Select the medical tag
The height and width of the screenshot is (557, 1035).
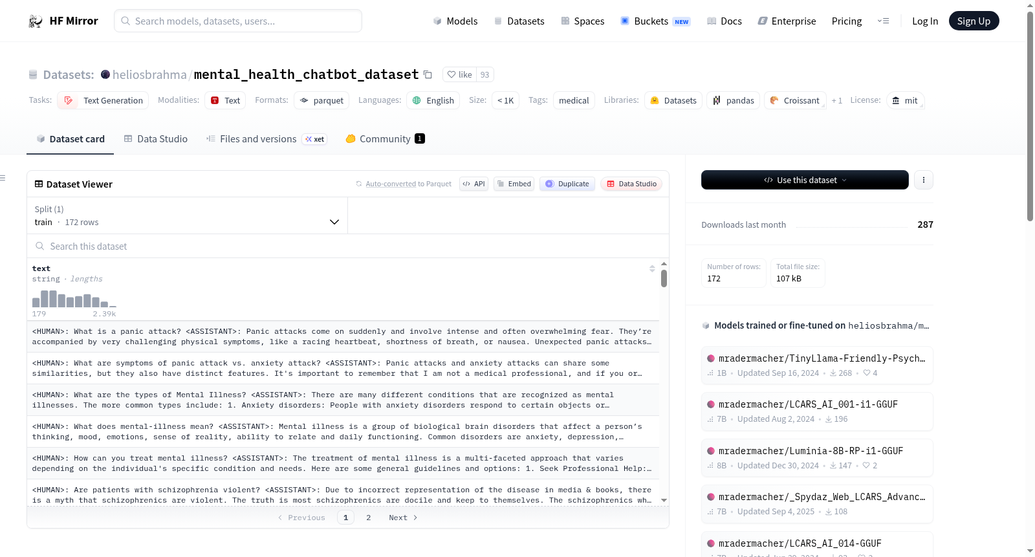point(574,100)
